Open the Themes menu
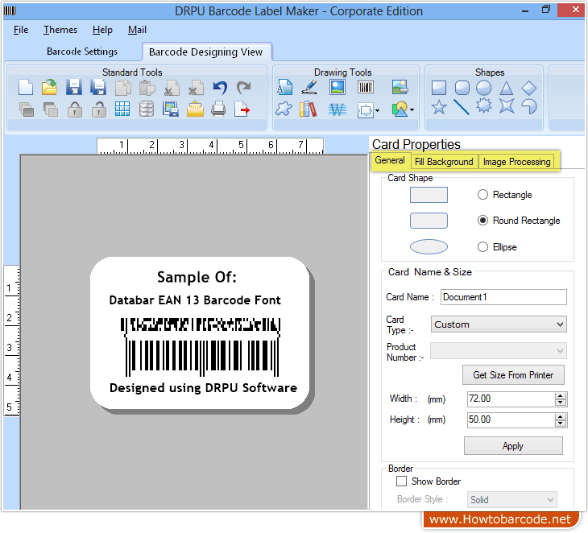 [x=60, y=30]
